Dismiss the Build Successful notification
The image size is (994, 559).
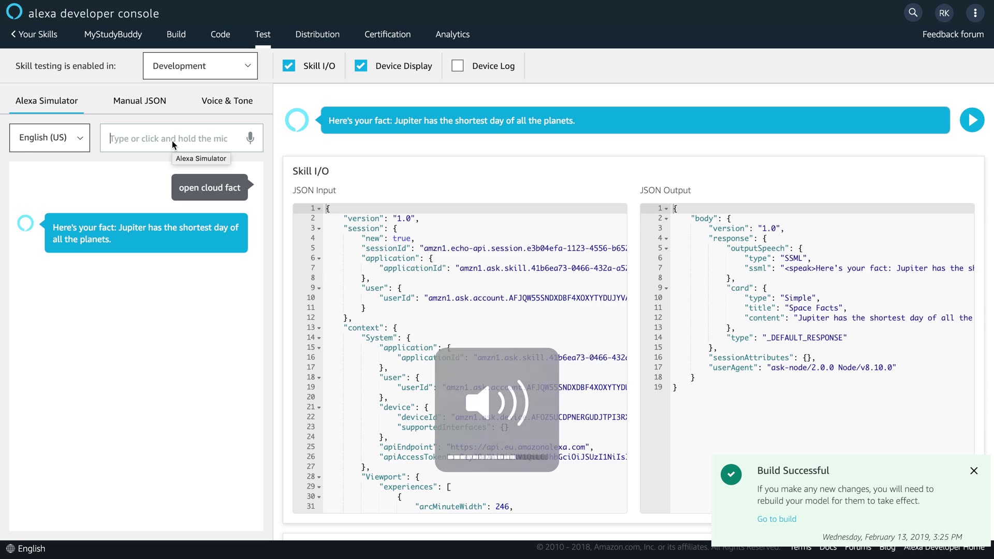(x=974, y=470)
